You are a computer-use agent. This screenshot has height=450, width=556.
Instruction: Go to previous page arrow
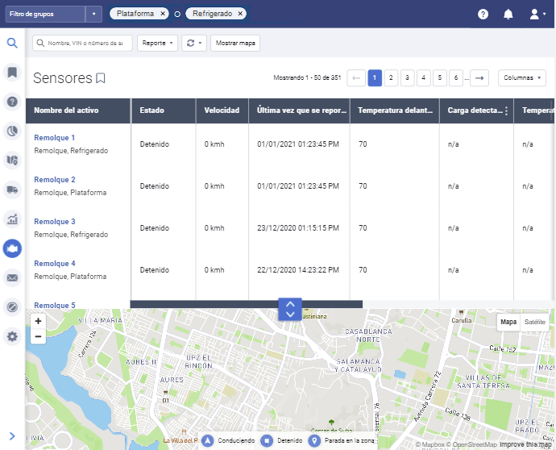click(x=356, y=77)
